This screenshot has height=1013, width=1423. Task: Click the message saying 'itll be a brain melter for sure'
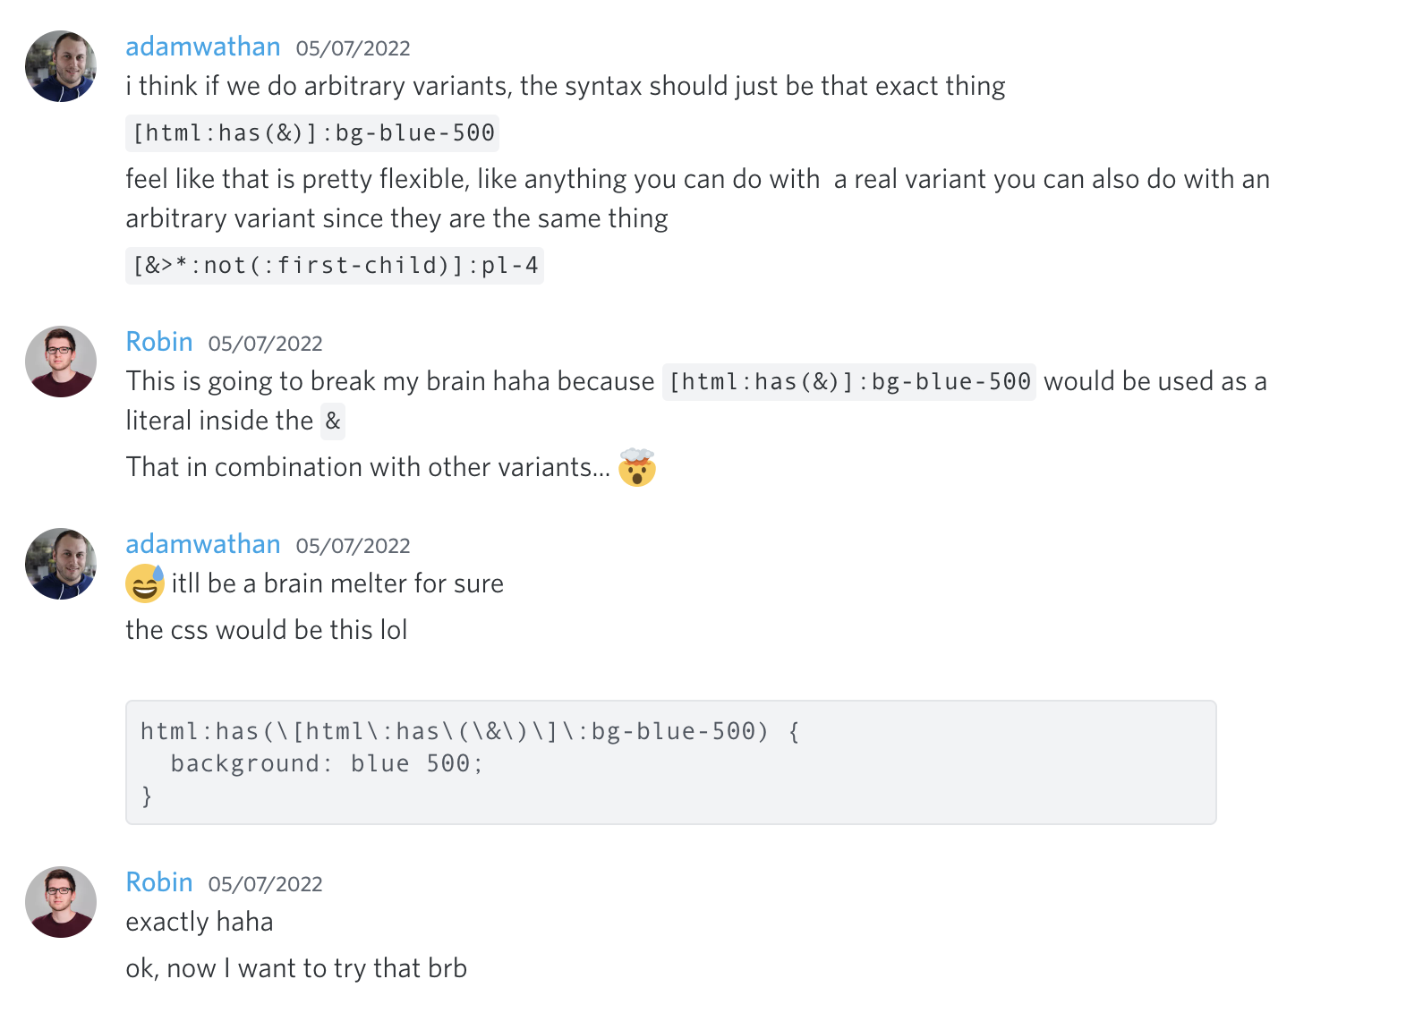[334, 583]
